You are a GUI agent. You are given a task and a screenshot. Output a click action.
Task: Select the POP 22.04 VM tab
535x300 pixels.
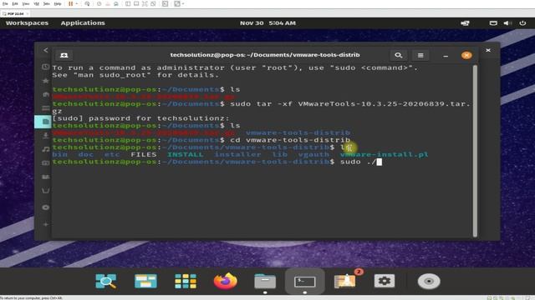[x=15, y=13]
